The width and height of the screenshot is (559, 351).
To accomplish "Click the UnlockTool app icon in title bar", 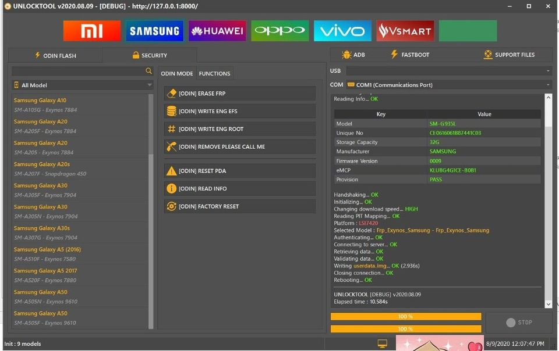I will pos(8,6).
